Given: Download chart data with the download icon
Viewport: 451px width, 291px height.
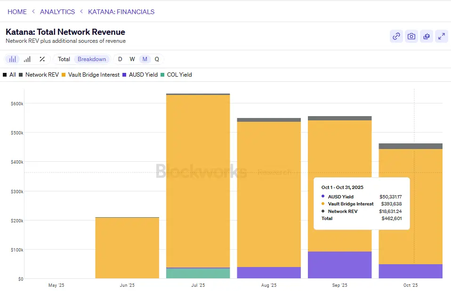Looking at the screenshot, I should tap(427, 36).
